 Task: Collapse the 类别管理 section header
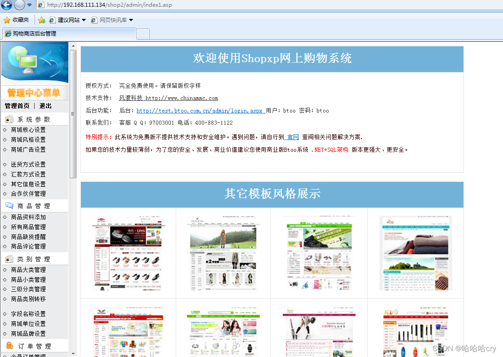35,259
